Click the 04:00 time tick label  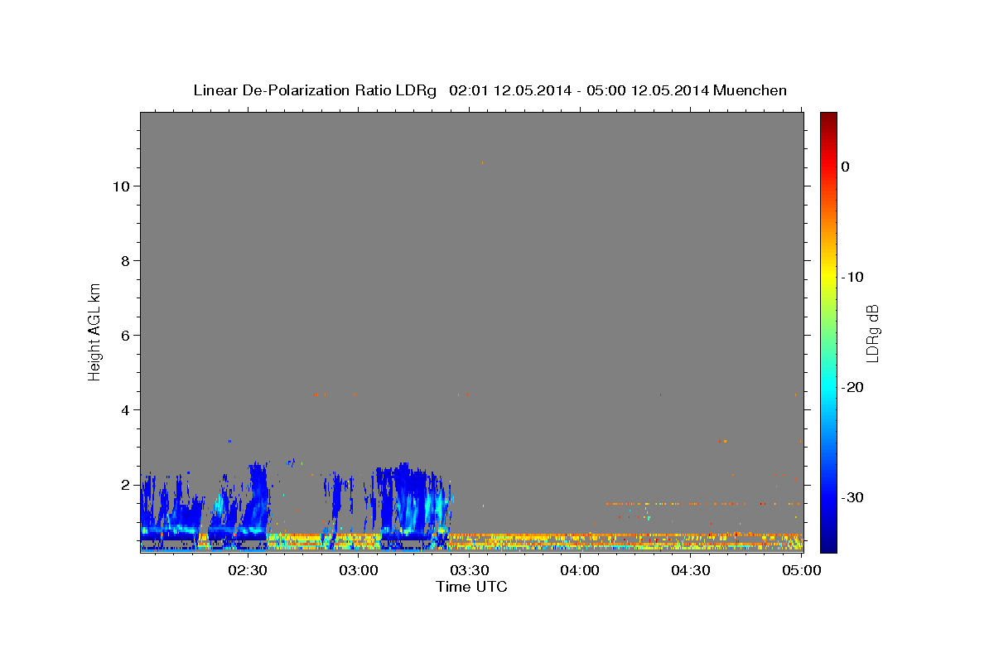[580, 570]
